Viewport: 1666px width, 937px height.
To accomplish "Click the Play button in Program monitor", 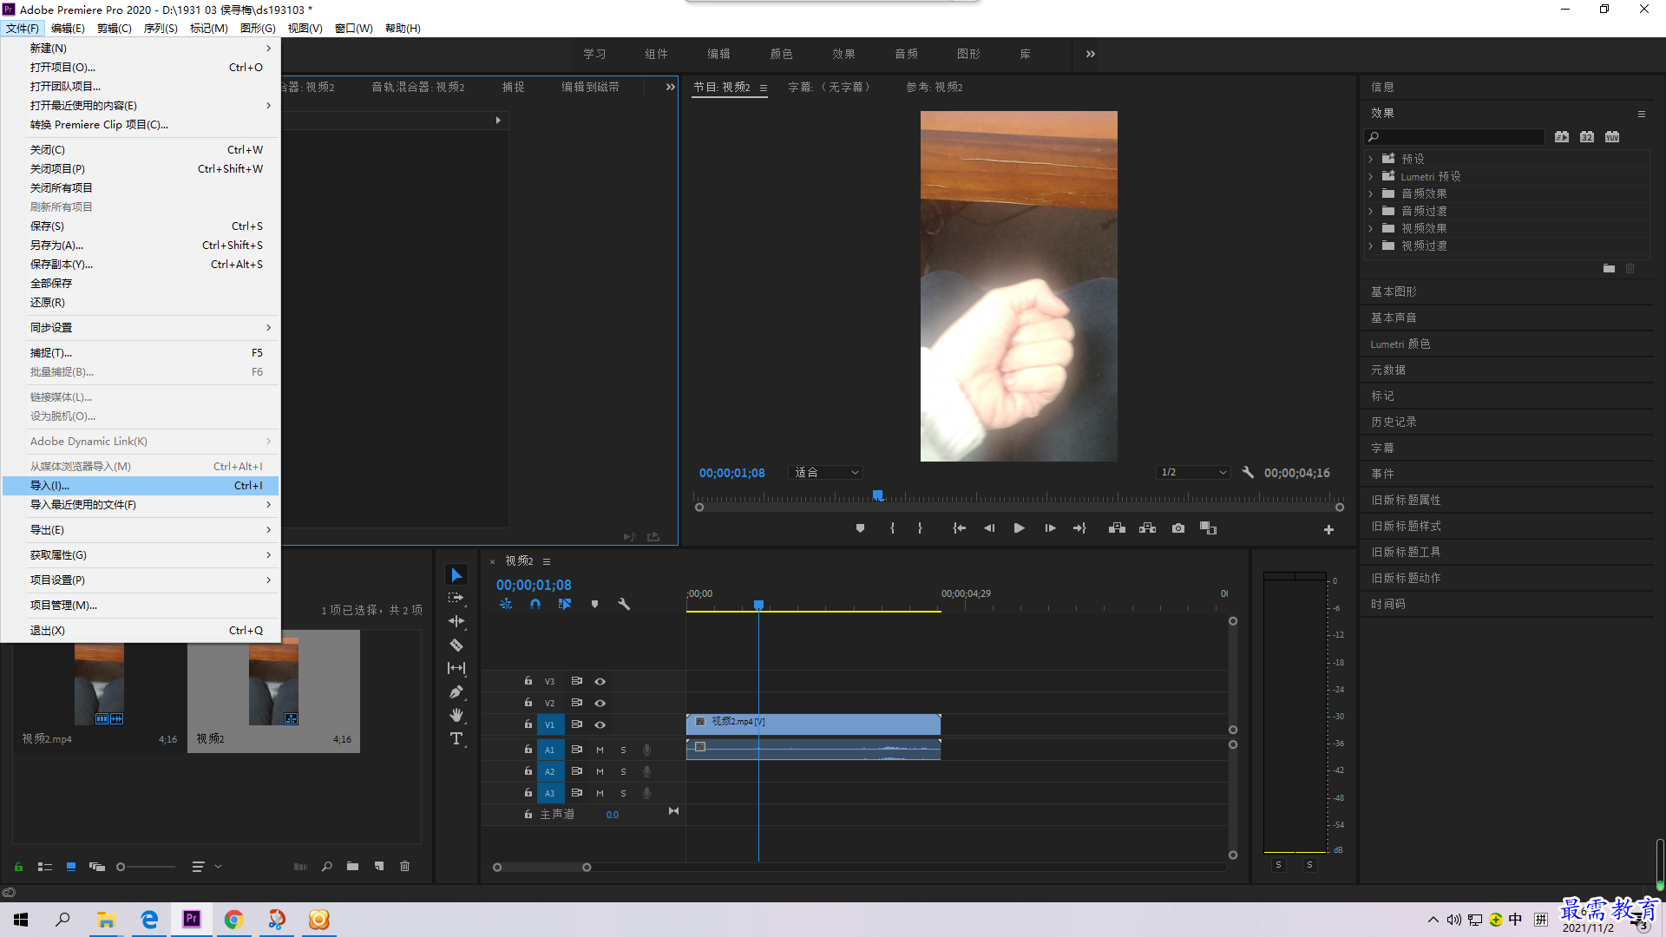I will [x=1020, y=528].
